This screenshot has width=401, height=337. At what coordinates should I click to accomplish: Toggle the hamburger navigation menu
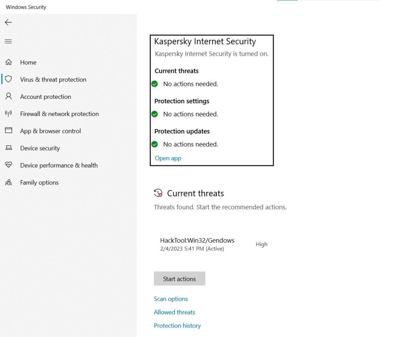8,41
